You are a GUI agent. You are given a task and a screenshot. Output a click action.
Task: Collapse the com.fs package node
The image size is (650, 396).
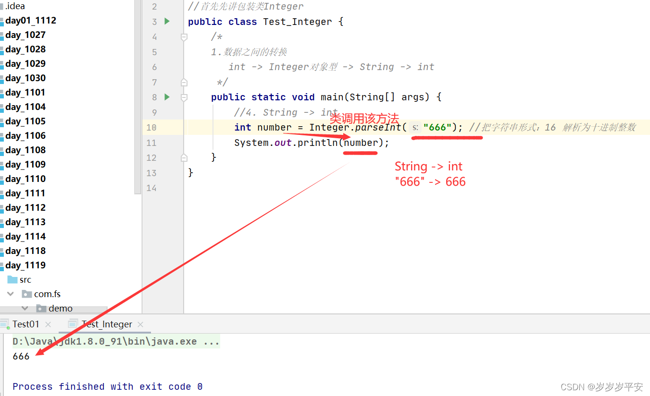(11, 294)
